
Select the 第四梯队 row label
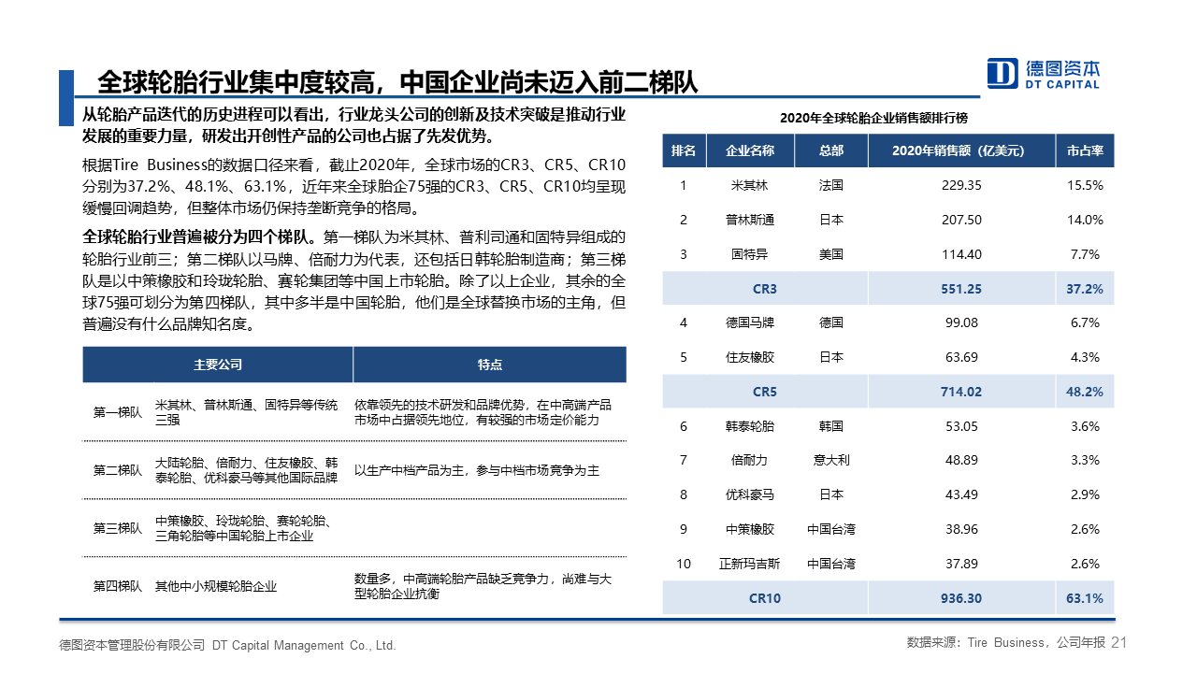point(118,586)
